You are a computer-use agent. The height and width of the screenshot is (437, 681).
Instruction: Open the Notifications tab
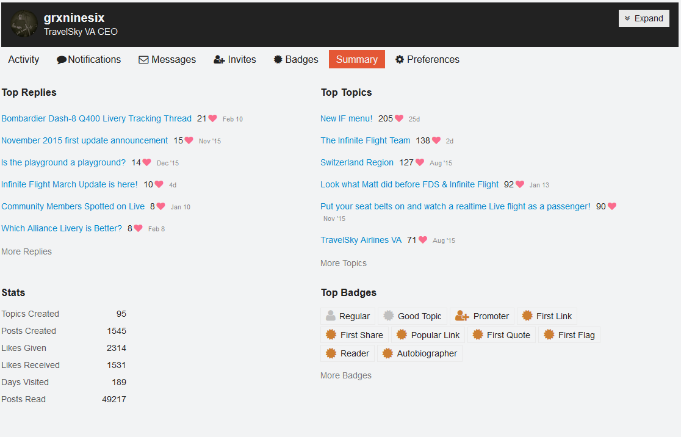[x=88, y=60]
